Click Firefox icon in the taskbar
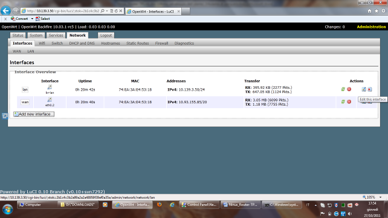 point(159,205)
